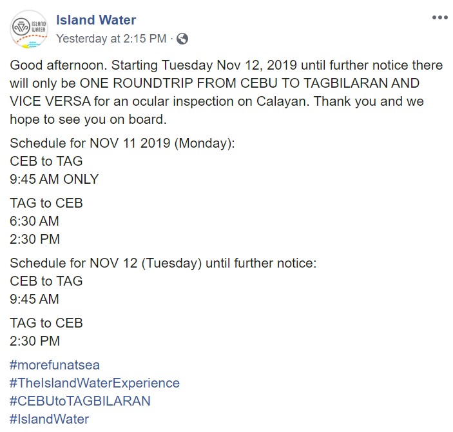The height and width of the screenshot is (432, 453).
Task: Click "Schedule for NOV 11 2019 (Monday)" heading
Action: (x=122, y=143)
